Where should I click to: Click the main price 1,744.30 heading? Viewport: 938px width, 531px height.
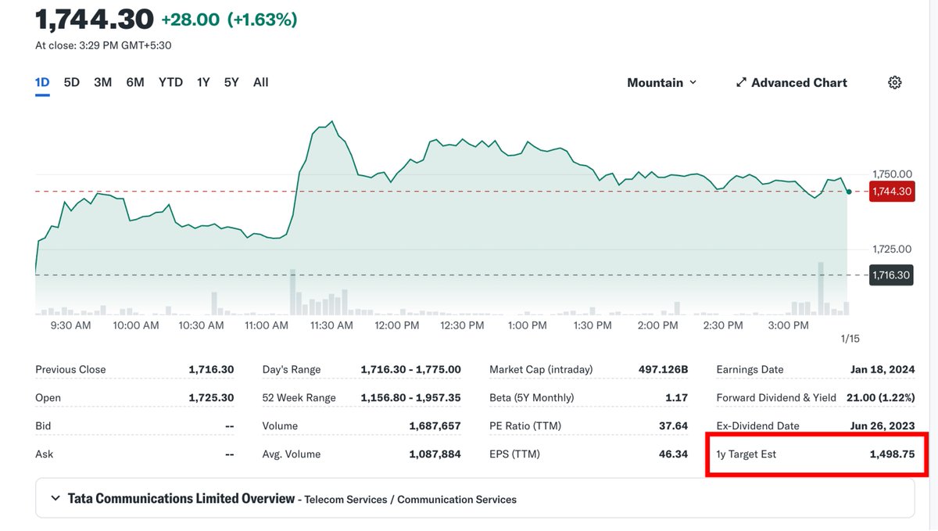click(95, 19)
